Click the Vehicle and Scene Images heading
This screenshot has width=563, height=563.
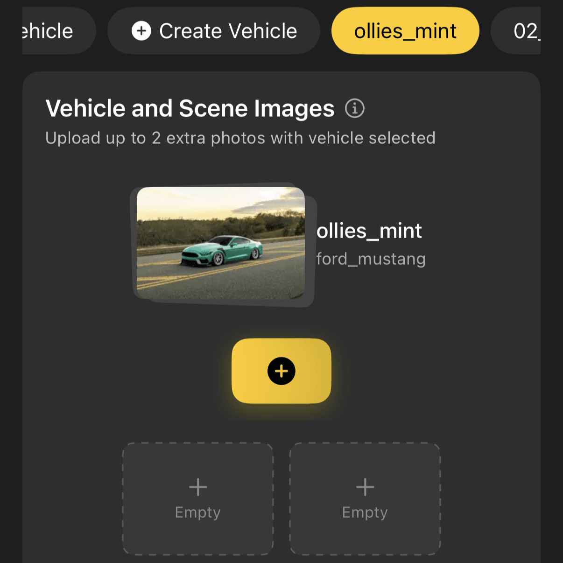pyautogui.click(x=190, y=108)
